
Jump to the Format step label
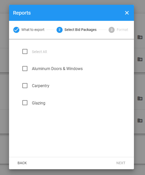(122, 30)
